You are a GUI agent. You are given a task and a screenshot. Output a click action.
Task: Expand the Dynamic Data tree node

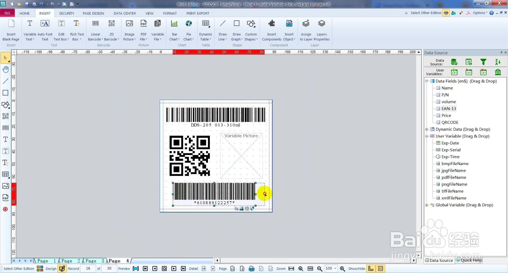(427, 129)
